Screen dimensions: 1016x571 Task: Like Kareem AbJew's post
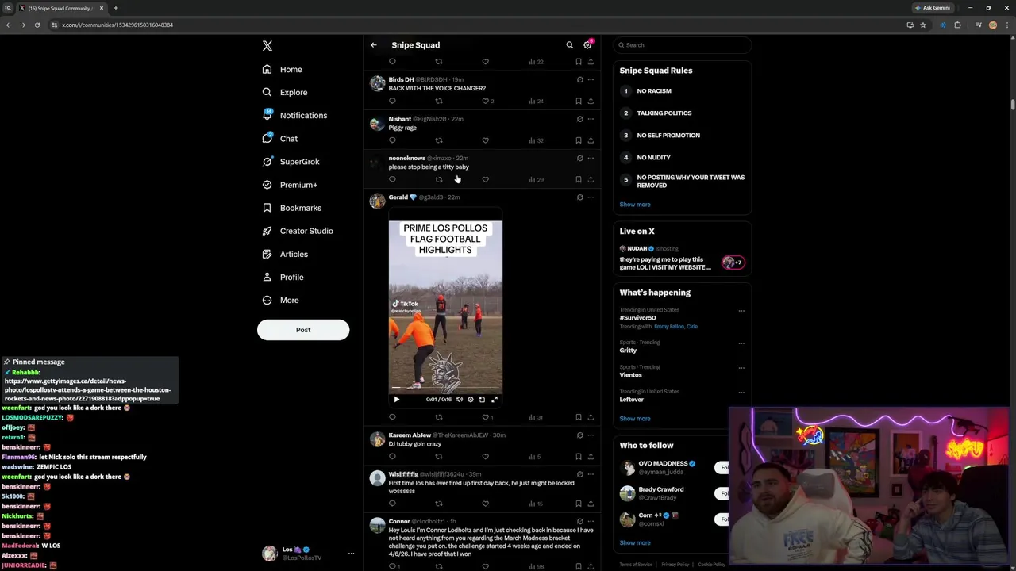486,457
